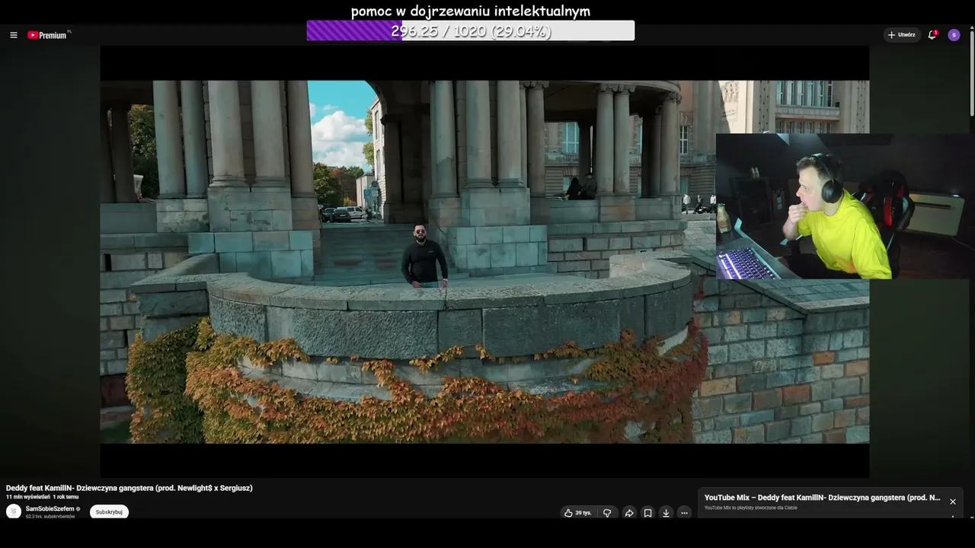Like the video with 39 tys. likes
Screen dimensions: 975x548
pyautogui.click(x=577, y=513)
